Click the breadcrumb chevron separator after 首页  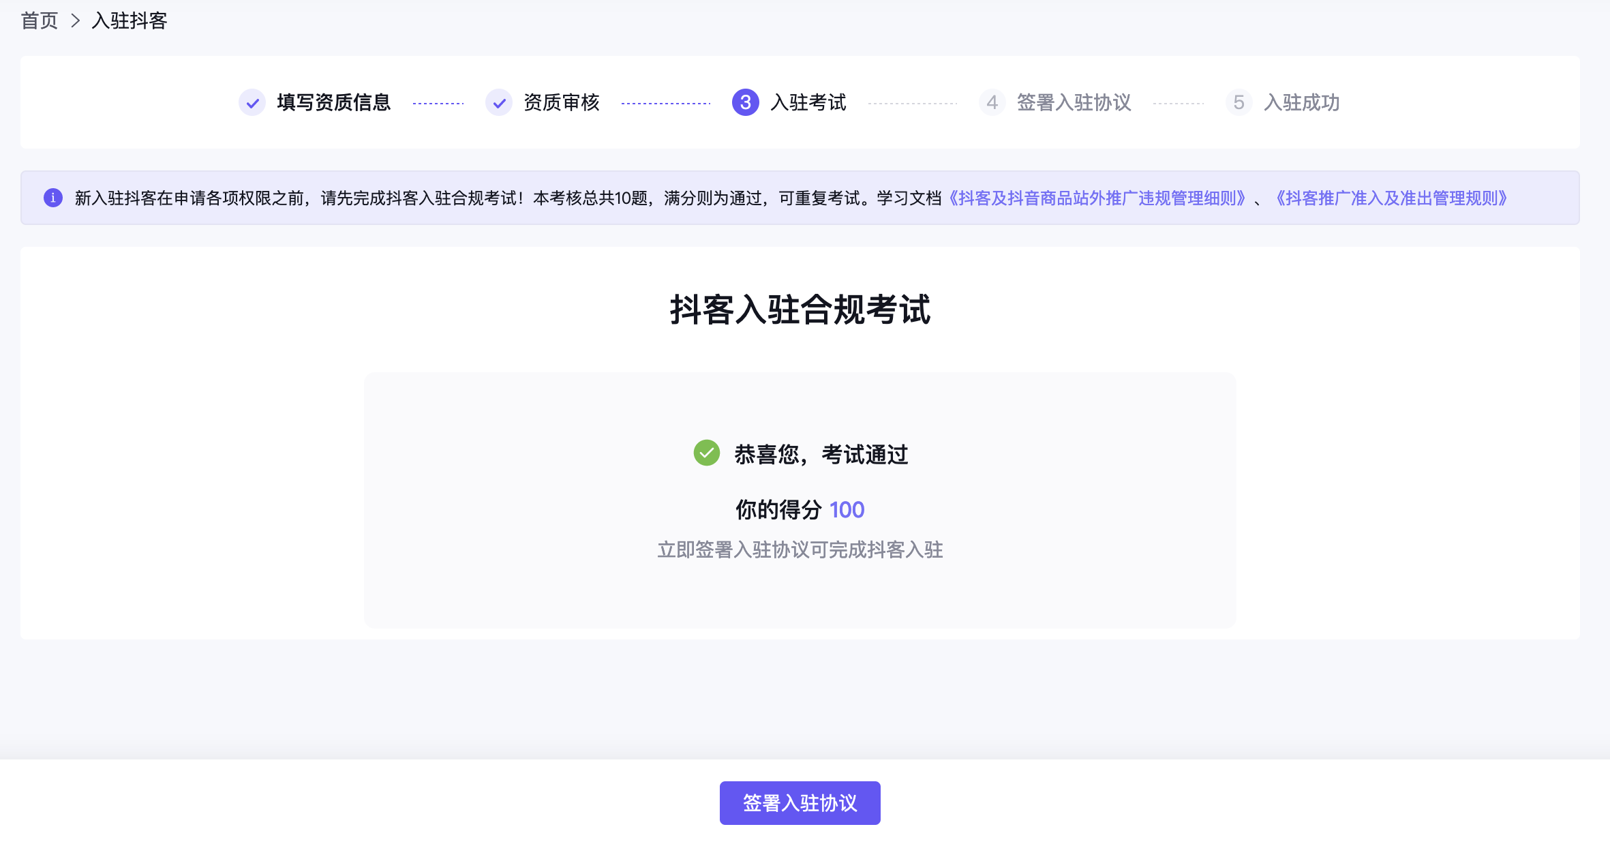(76, 20)
